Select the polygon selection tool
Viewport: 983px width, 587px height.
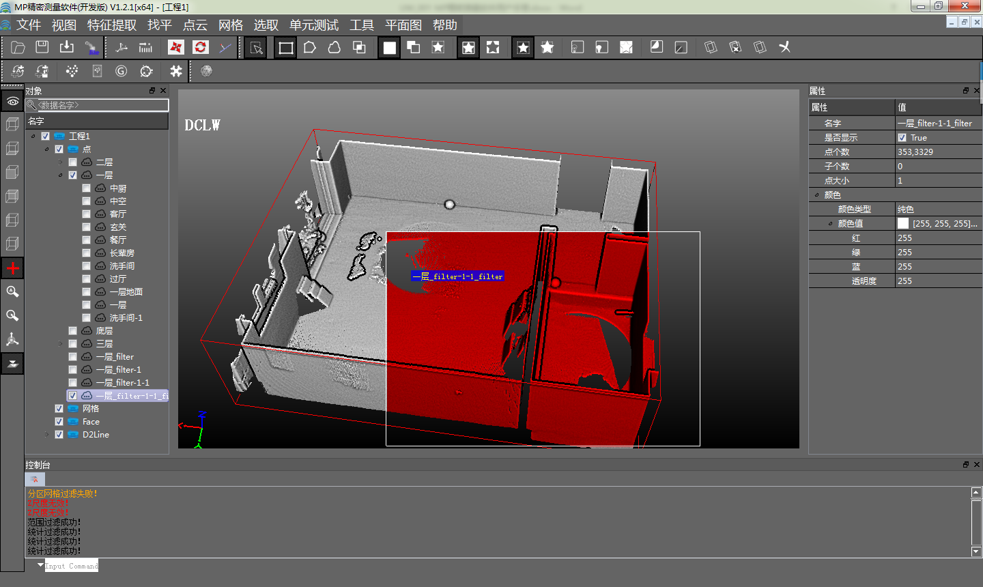[310, 47]
